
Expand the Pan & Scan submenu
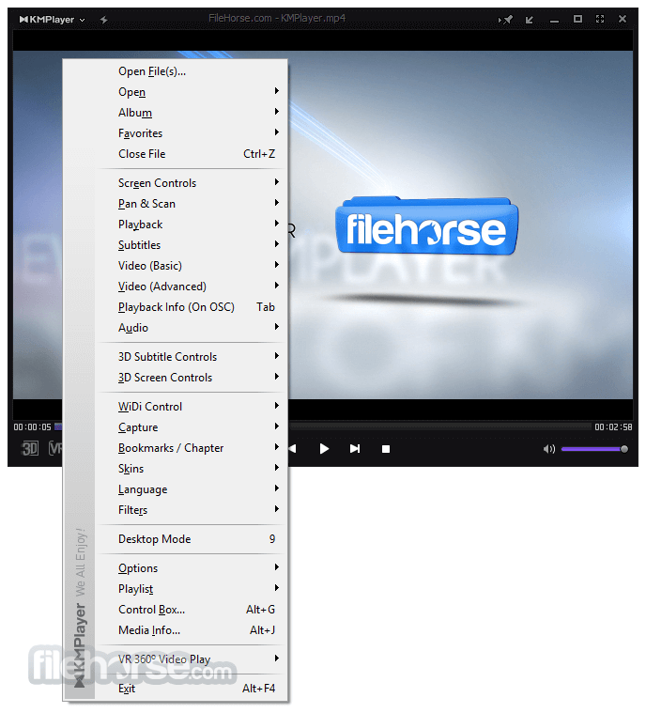(x=192, y=204)
